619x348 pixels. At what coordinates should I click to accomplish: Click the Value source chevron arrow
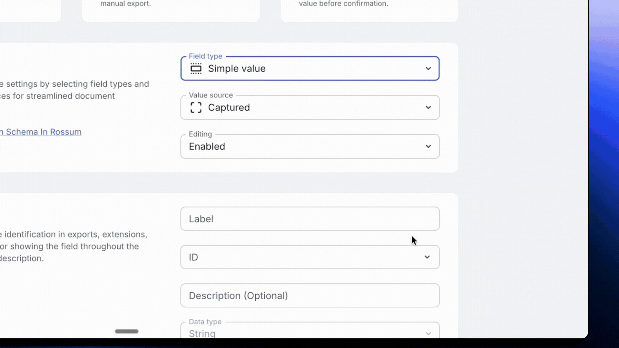tap(428, 108)
